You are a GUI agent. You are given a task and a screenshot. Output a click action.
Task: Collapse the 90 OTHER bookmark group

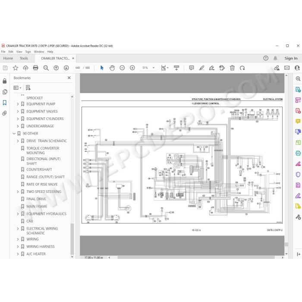(x=14, y=133)
